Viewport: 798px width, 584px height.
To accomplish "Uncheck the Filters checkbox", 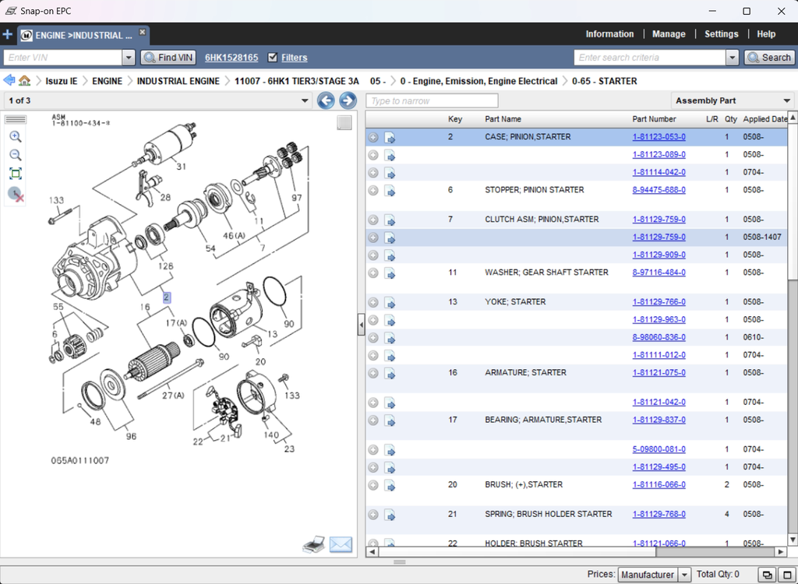I will (272, 58).
